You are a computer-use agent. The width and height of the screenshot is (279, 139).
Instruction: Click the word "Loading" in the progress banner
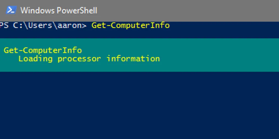coord(35,59)
